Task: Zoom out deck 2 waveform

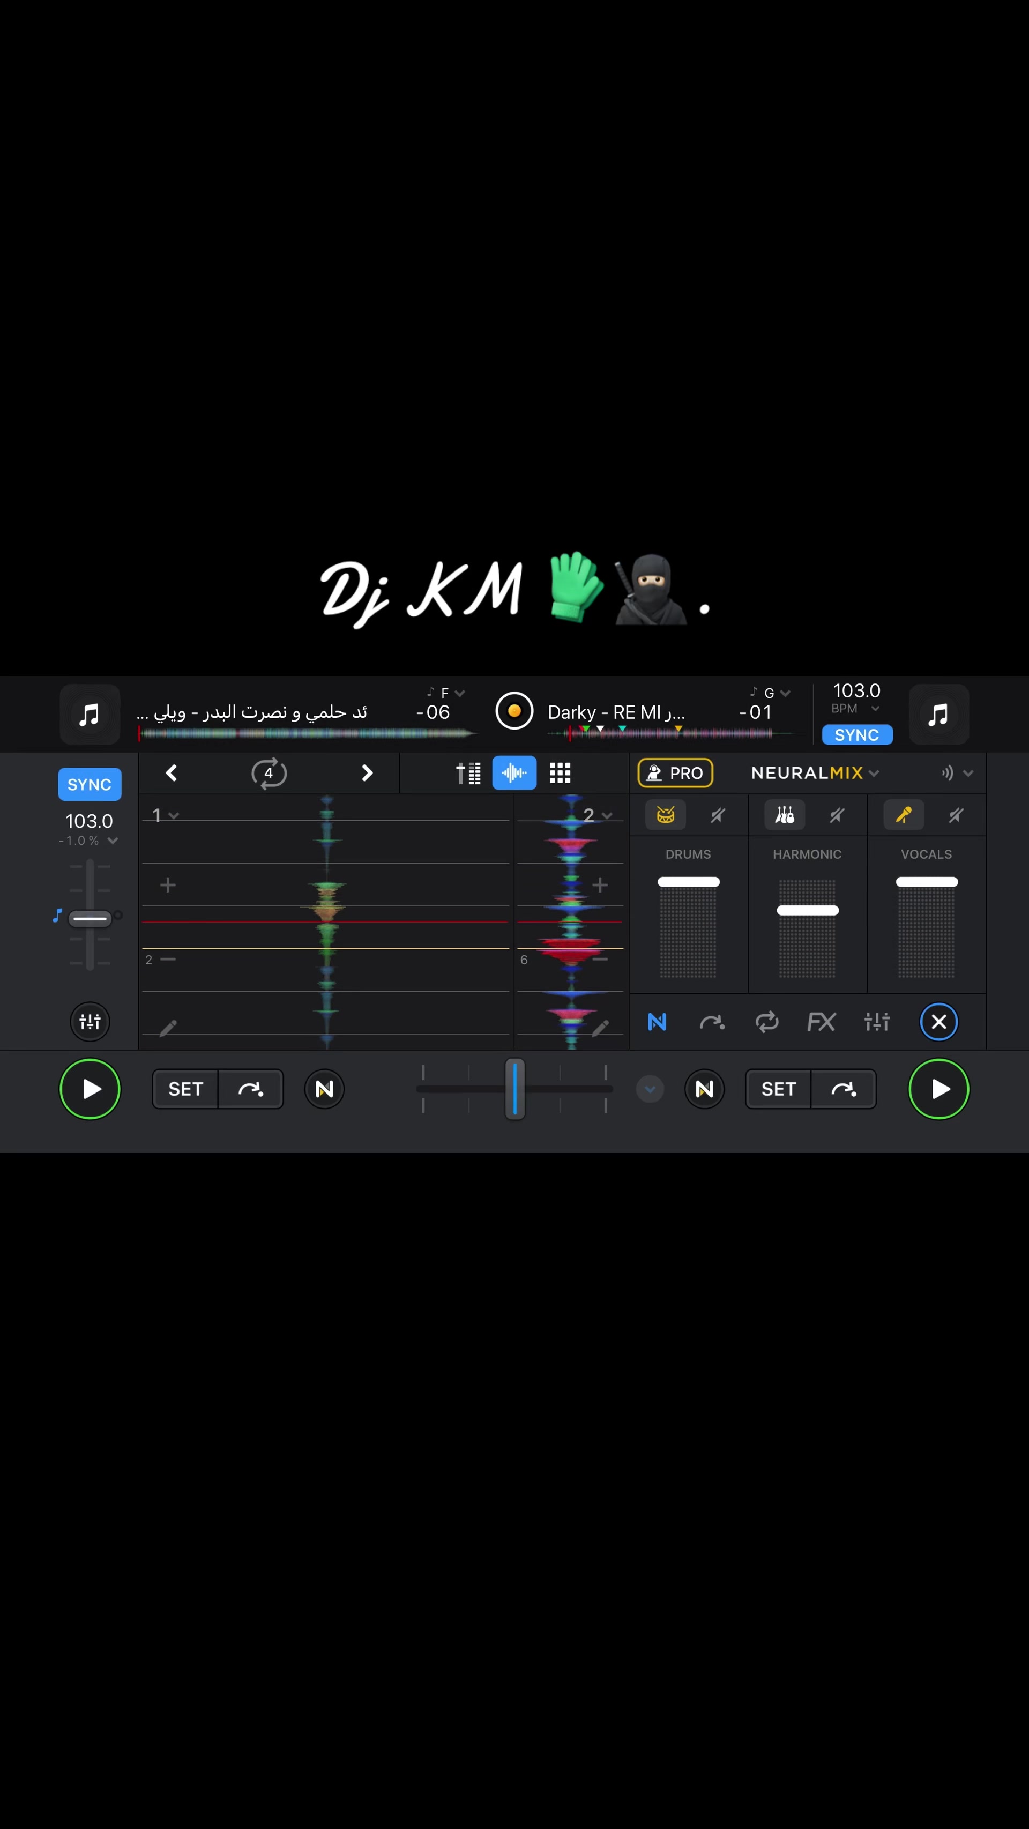Action: pos(600,958)
